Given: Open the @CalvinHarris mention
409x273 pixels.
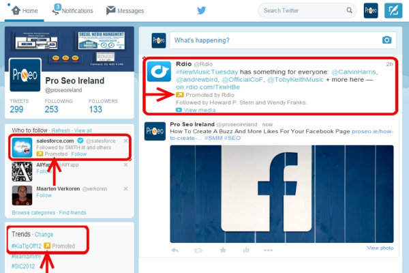Looking at the screenshot, I should coord(353,72).
